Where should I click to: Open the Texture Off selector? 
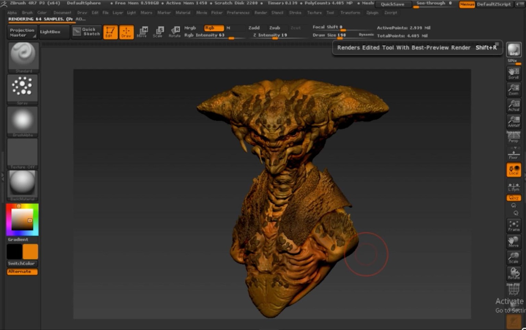[23, 154]
